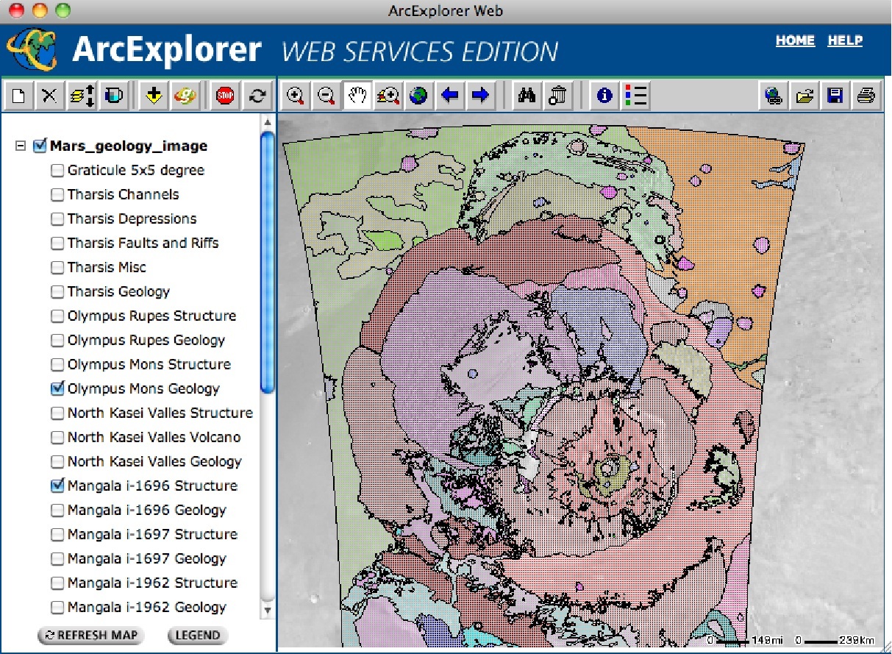The image size is (892, 654).
Task: Save the map with floppy disk icon
Action: pos(835,96)
